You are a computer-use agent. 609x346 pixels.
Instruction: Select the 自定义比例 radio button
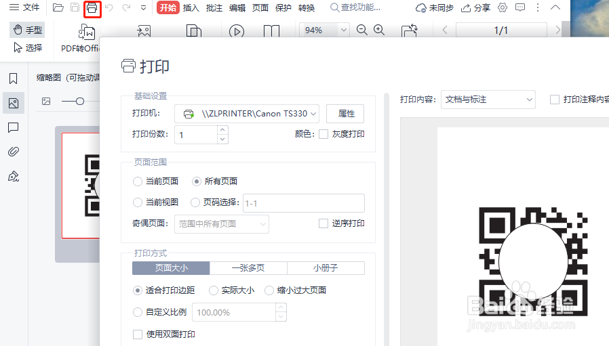pos(138,312)
